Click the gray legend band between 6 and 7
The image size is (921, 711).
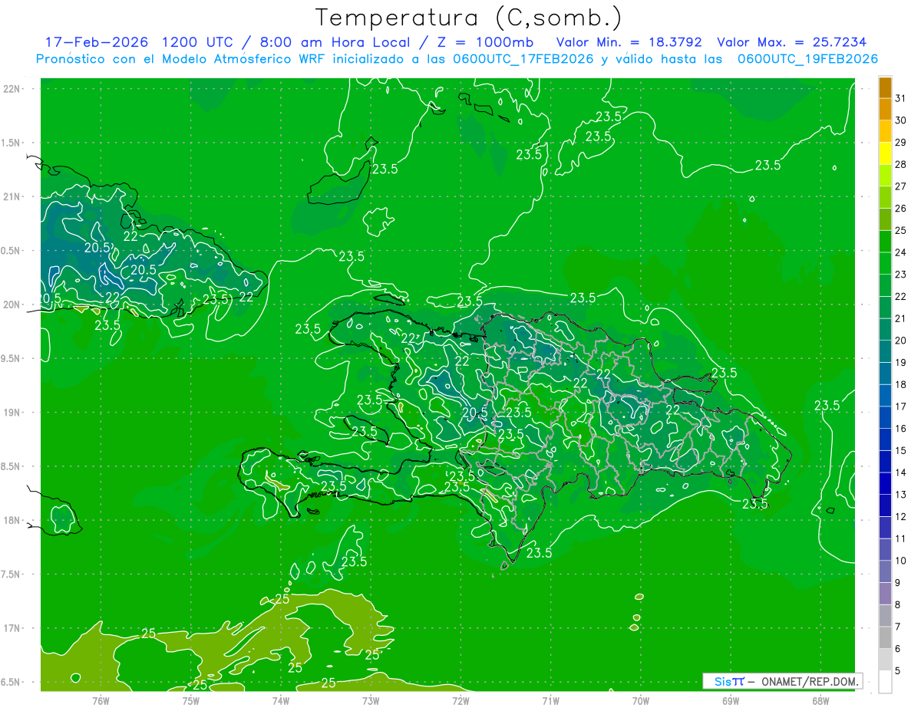click(x=885, y=638)
